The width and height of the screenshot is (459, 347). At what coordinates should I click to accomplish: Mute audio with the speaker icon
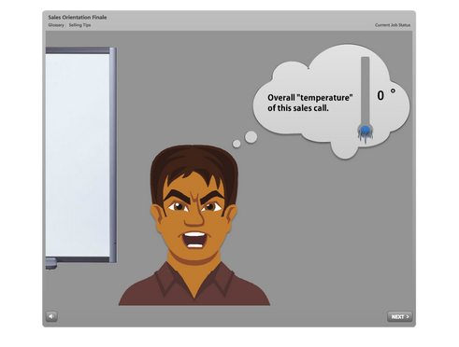point(51,316)
